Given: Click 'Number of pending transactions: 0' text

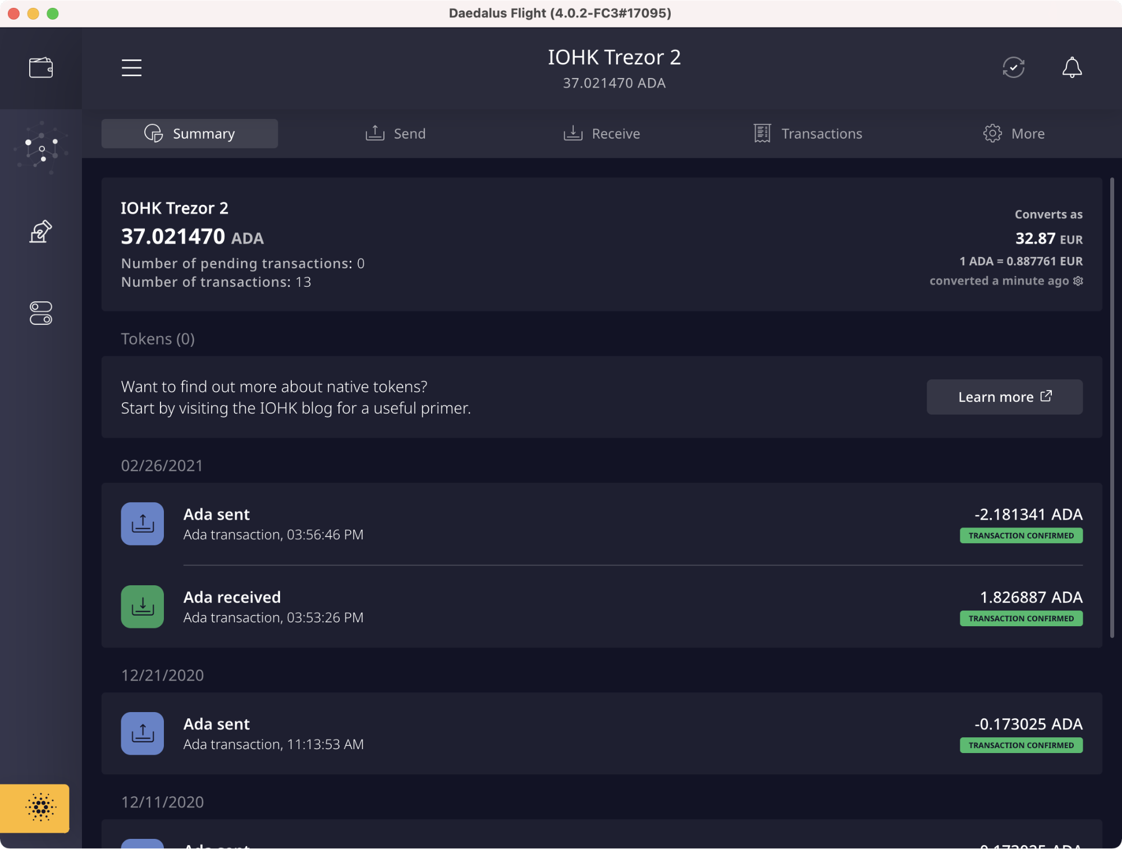Looking at the screenshot, I should pyautogui.click(x=242, y=263).
